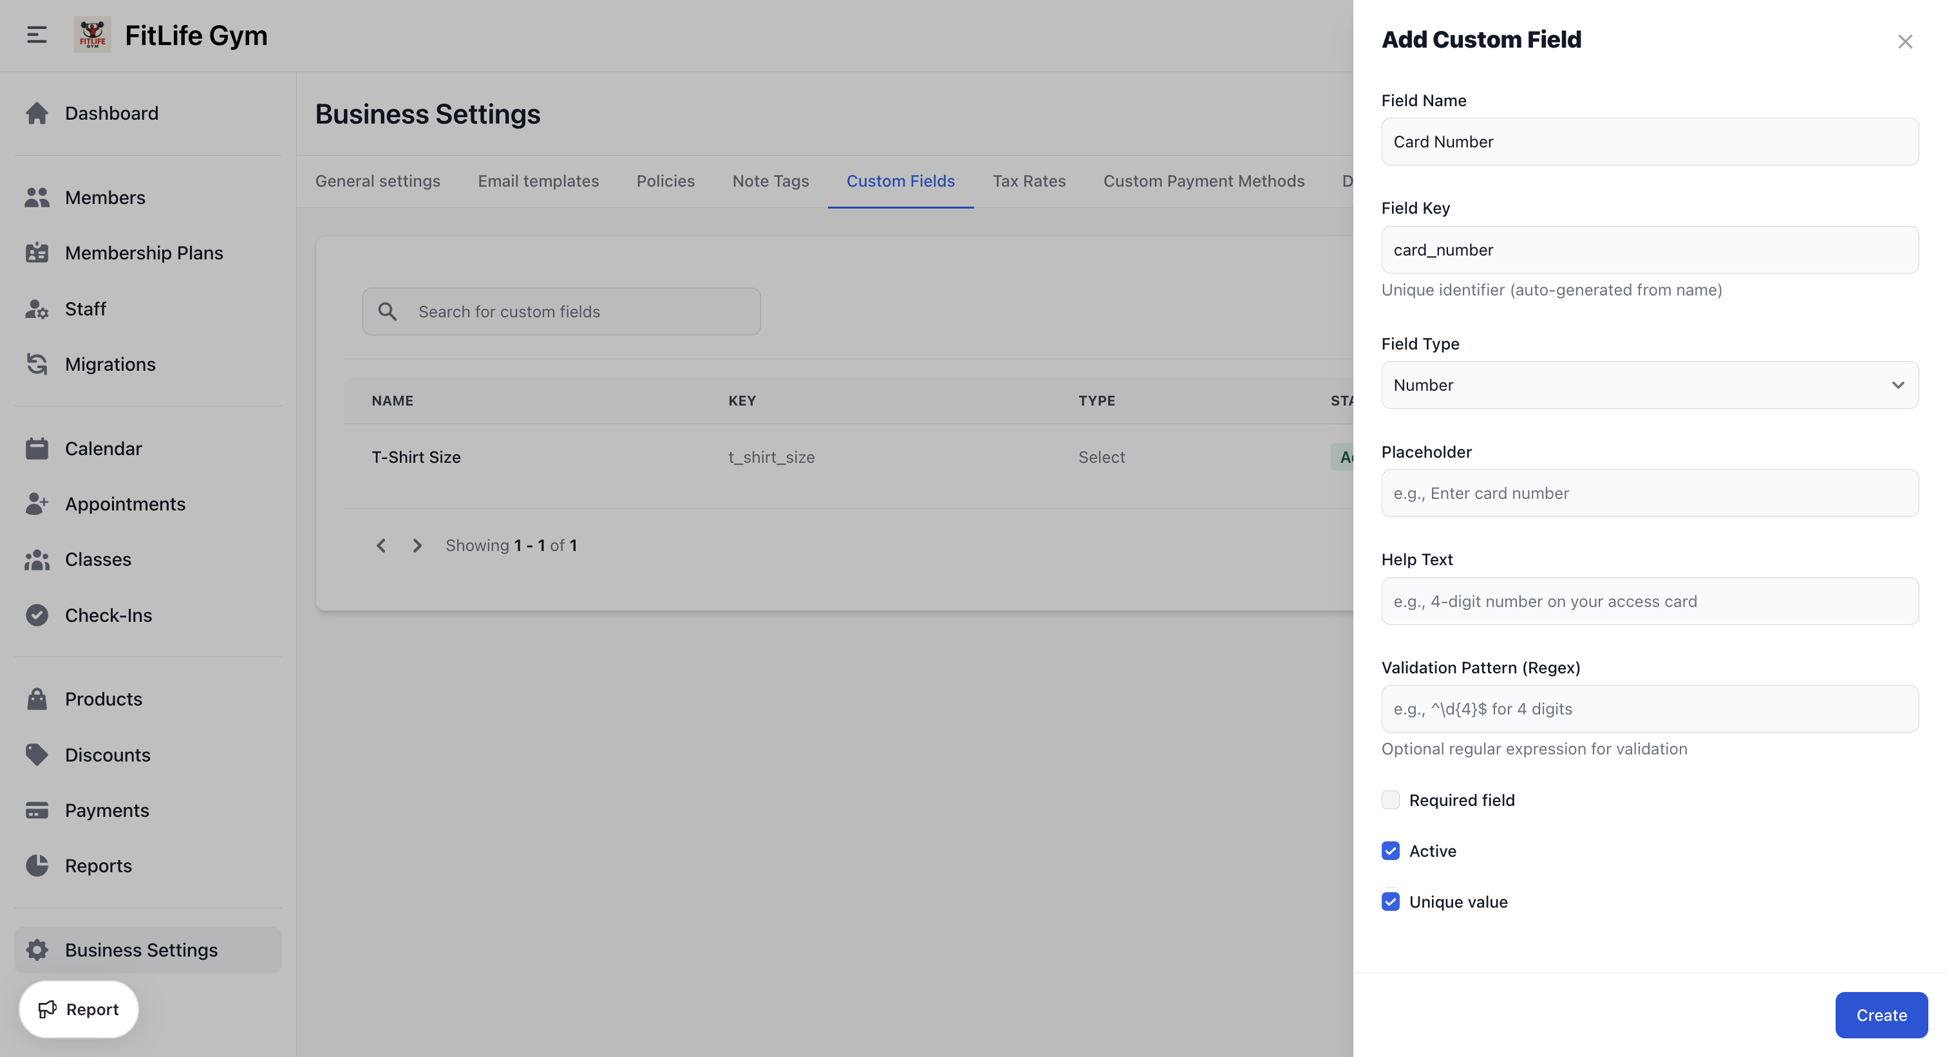Click the next page chevron

(417, 545)
